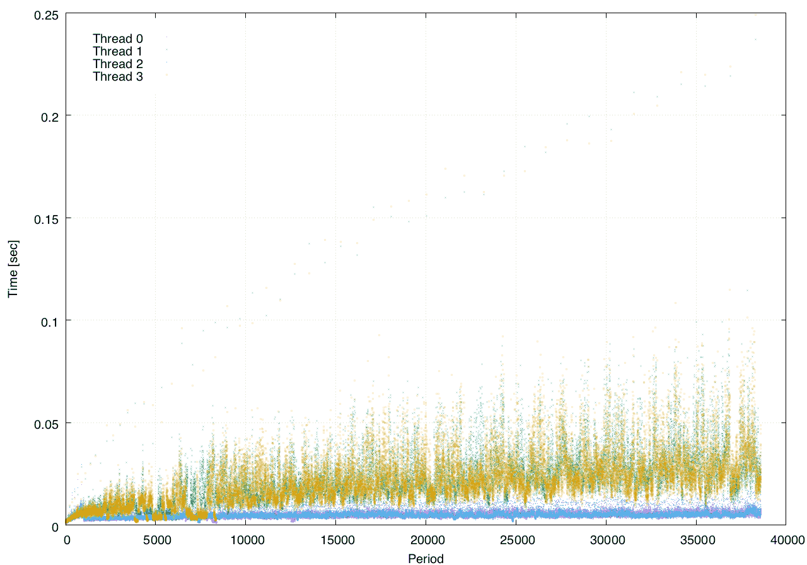Click y-axis tick label 0.05

(45, 423)
